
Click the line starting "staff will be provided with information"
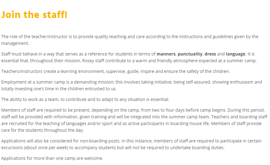(134, 117)
